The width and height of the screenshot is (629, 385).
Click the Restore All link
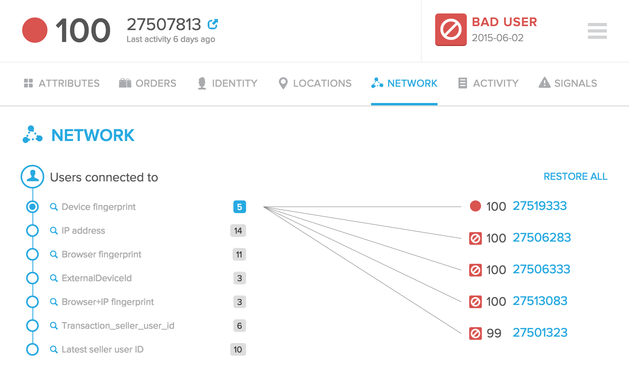[575, 176]
